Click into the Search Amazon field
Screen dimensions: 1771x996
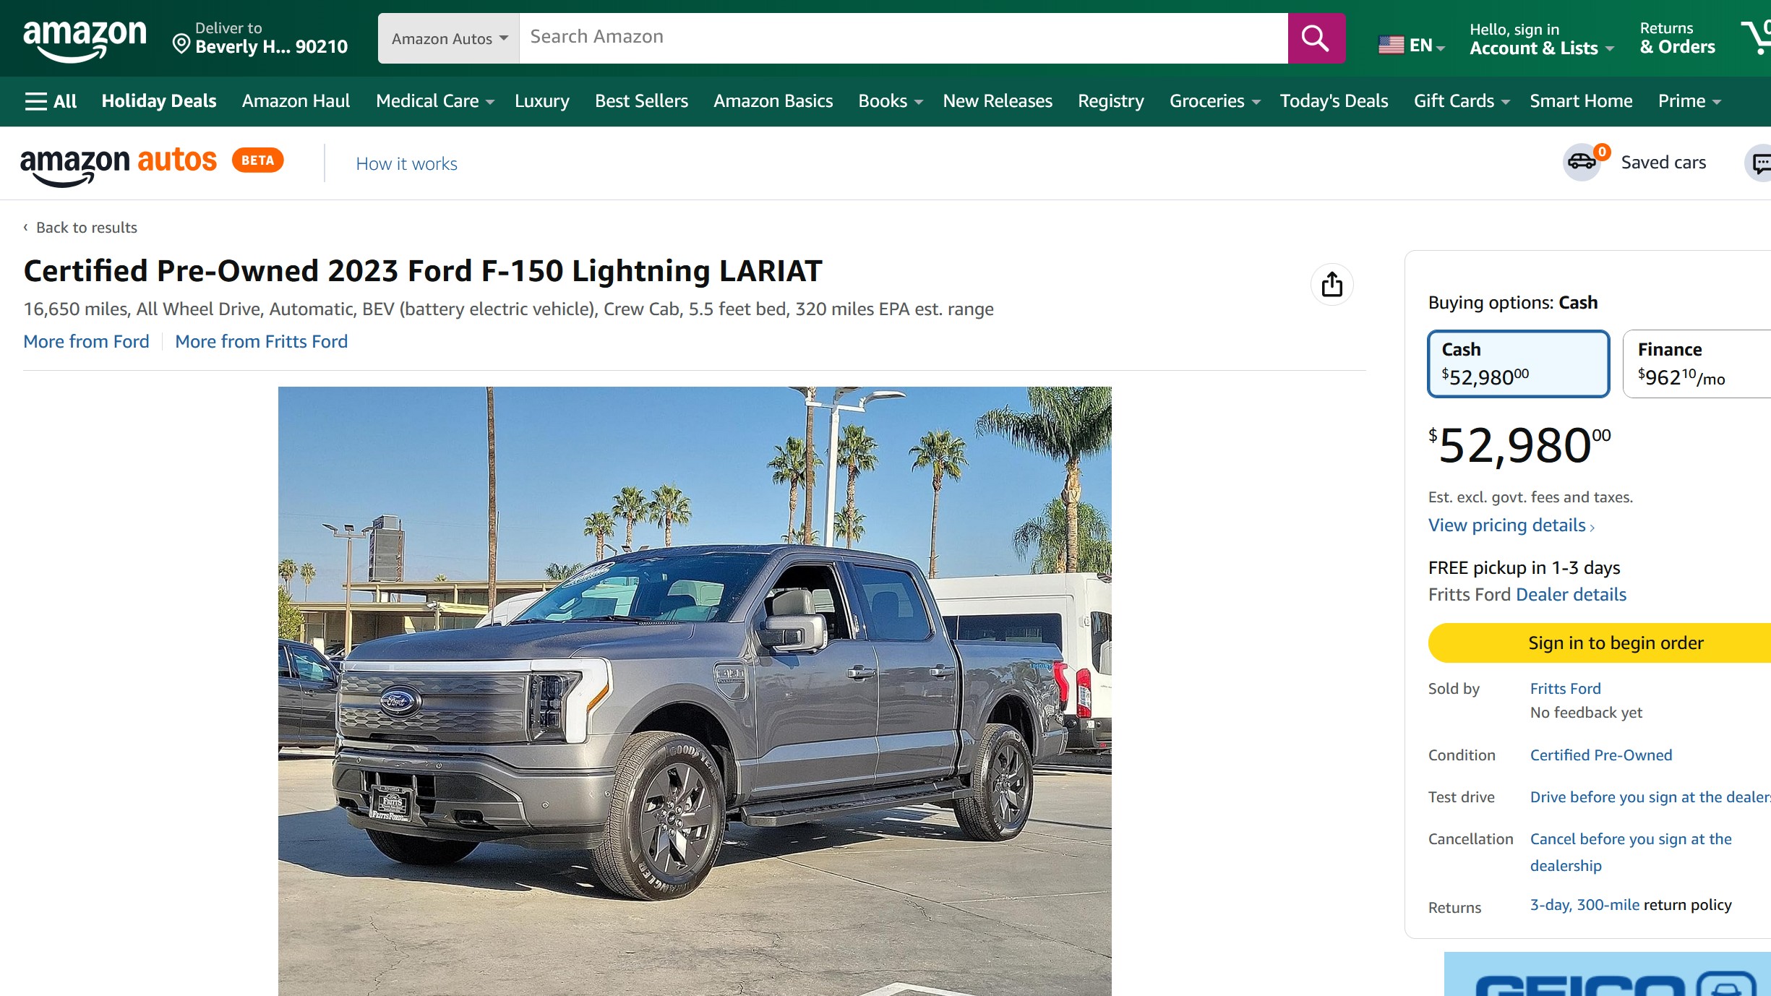pos(904,38)
